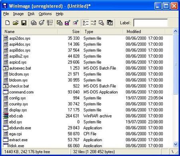Select the ebd.sys file name
180x156 pixels.
(x=16, y=122)
